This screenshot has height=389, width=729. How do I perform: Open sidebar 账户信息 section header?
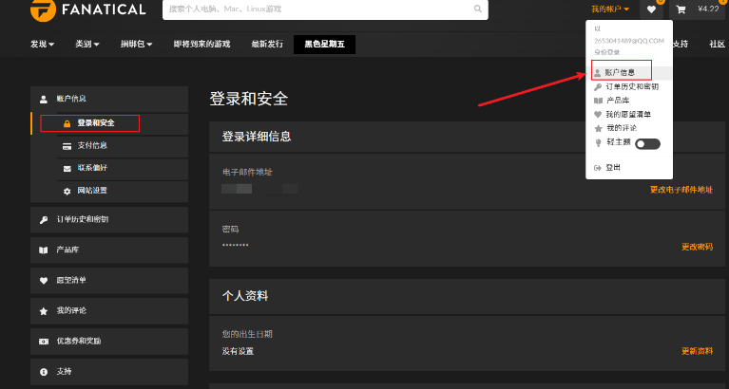click(x=109, y=100)
